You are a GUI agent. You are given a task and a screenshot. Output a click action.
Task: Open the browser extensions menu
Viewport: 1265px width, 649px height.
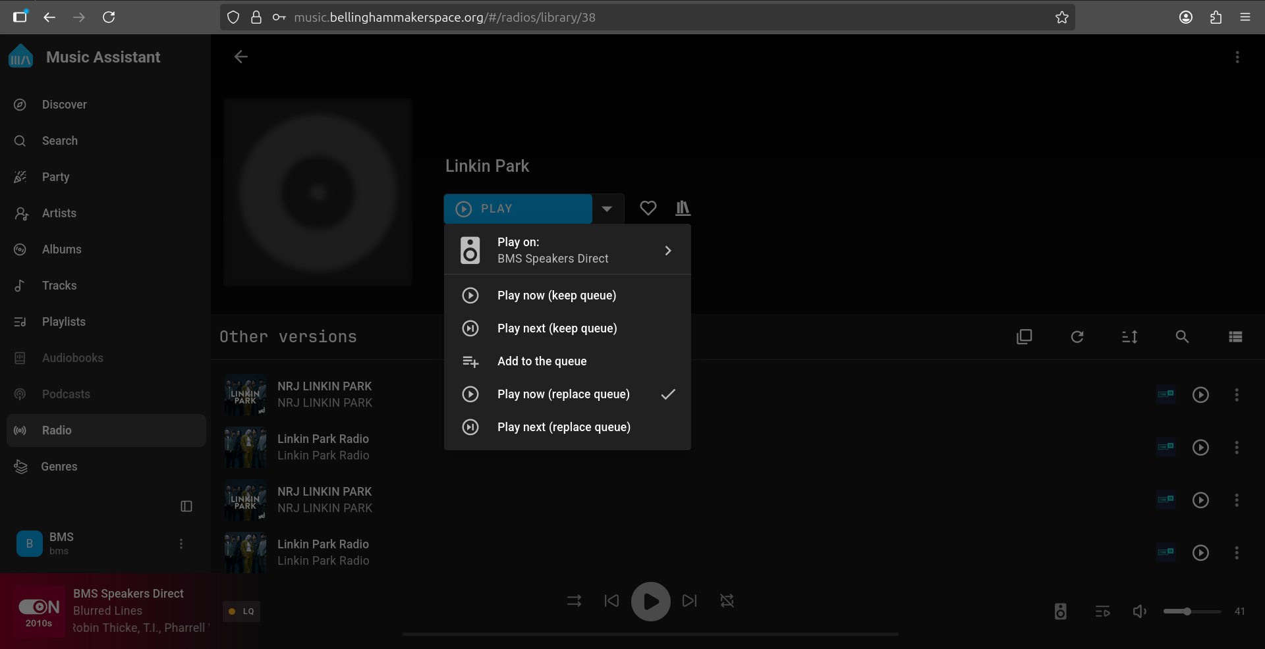(x=1216, y=17)
